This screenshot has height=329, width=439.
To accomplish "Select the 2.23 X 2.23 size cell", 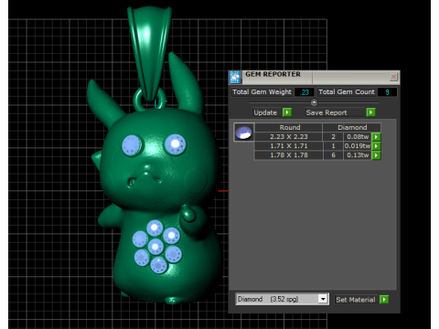I will pos(288,137).
